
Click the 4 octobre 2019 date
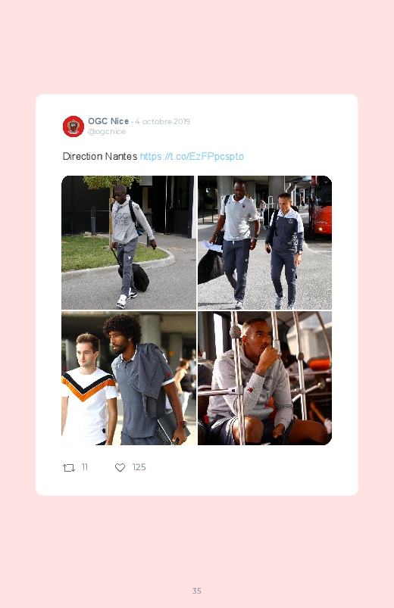tap(163, 121)
